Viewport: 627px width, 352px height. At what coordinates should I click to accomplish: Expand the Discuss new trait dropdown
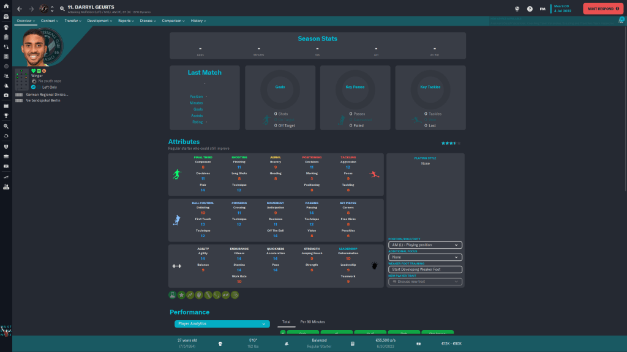click(425, 282)
